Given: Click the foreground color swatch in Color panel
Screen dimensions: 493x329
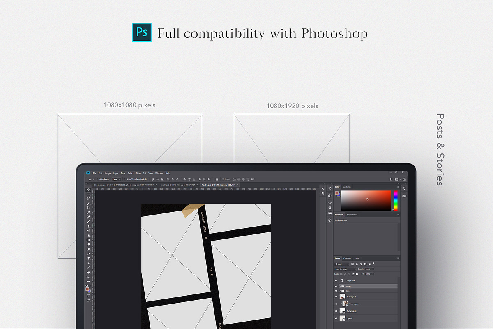Looking at the screenshot, I should (337, 193).
